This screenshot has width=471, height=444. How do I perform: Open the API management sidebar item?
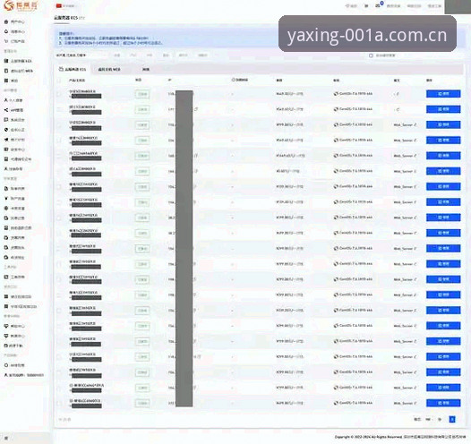[13, 110]
